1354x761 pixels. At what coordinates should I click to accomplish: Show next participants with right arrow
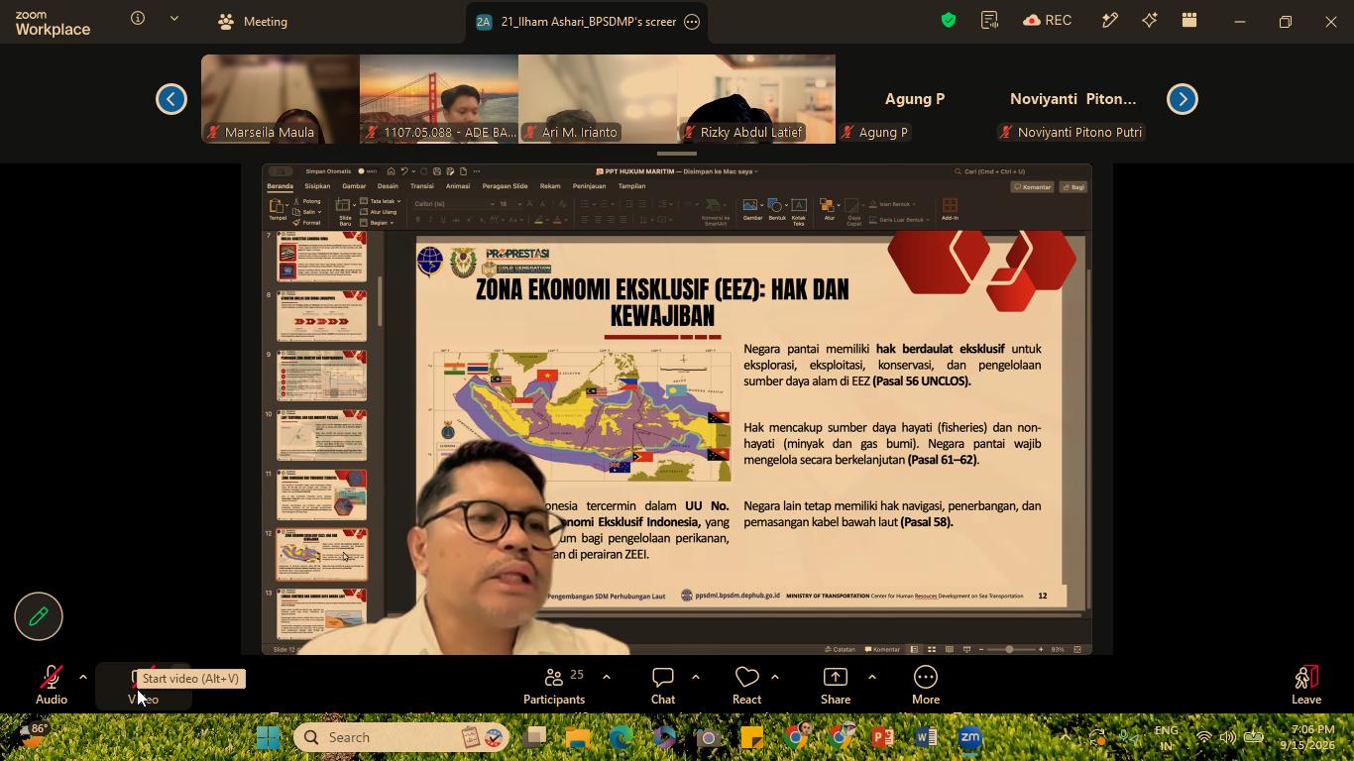[1182, 99]
